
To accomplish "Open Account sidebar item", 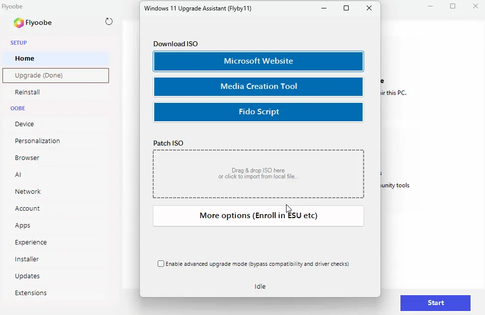I will [x=56, y=209].
